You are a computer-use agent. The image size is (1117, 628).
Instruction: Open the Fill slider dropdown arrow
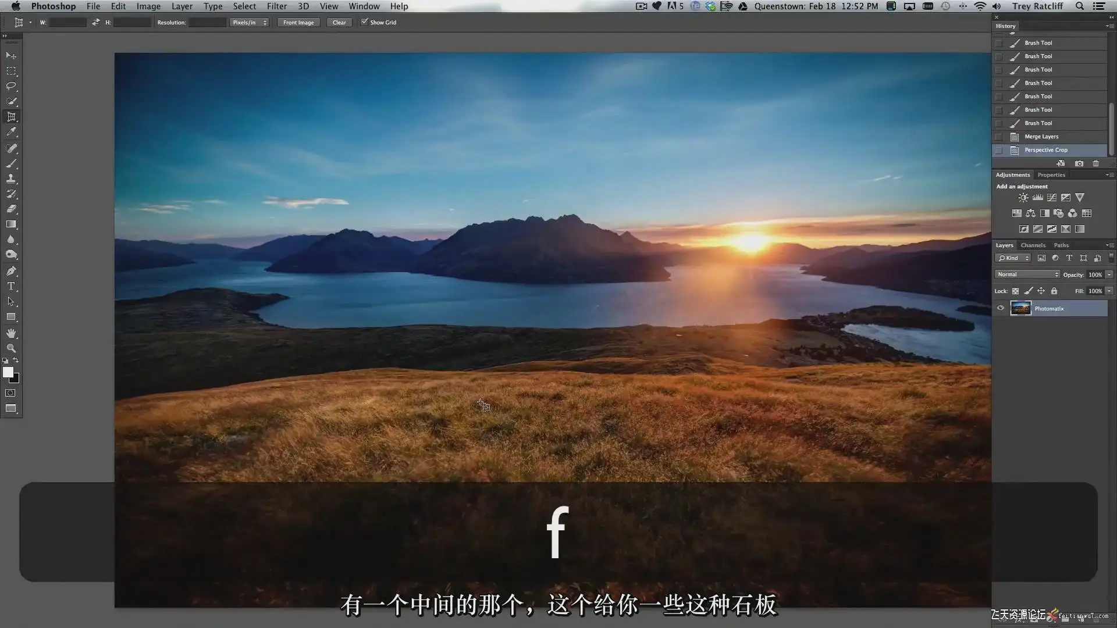point(1109,291)
